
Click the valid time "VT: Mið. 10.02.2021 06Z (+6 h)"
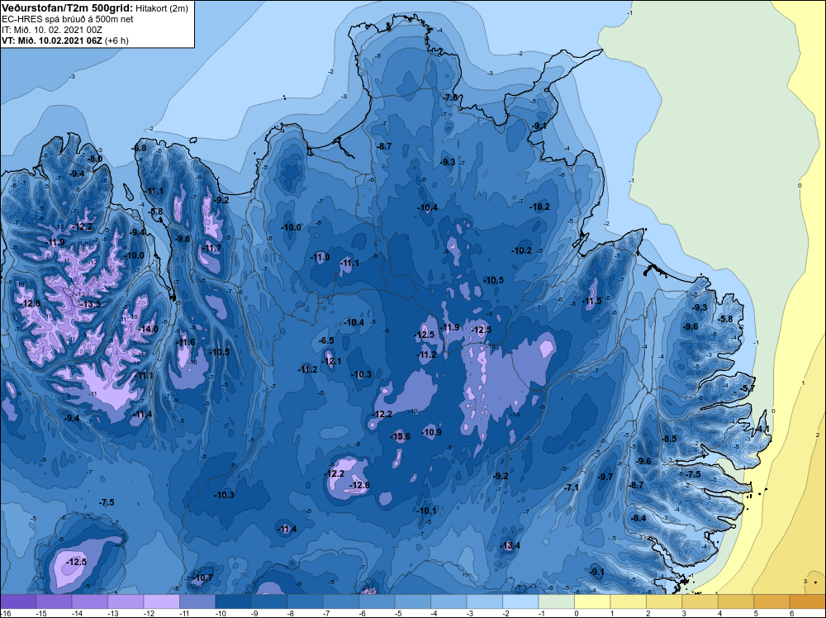pos(64,40)
